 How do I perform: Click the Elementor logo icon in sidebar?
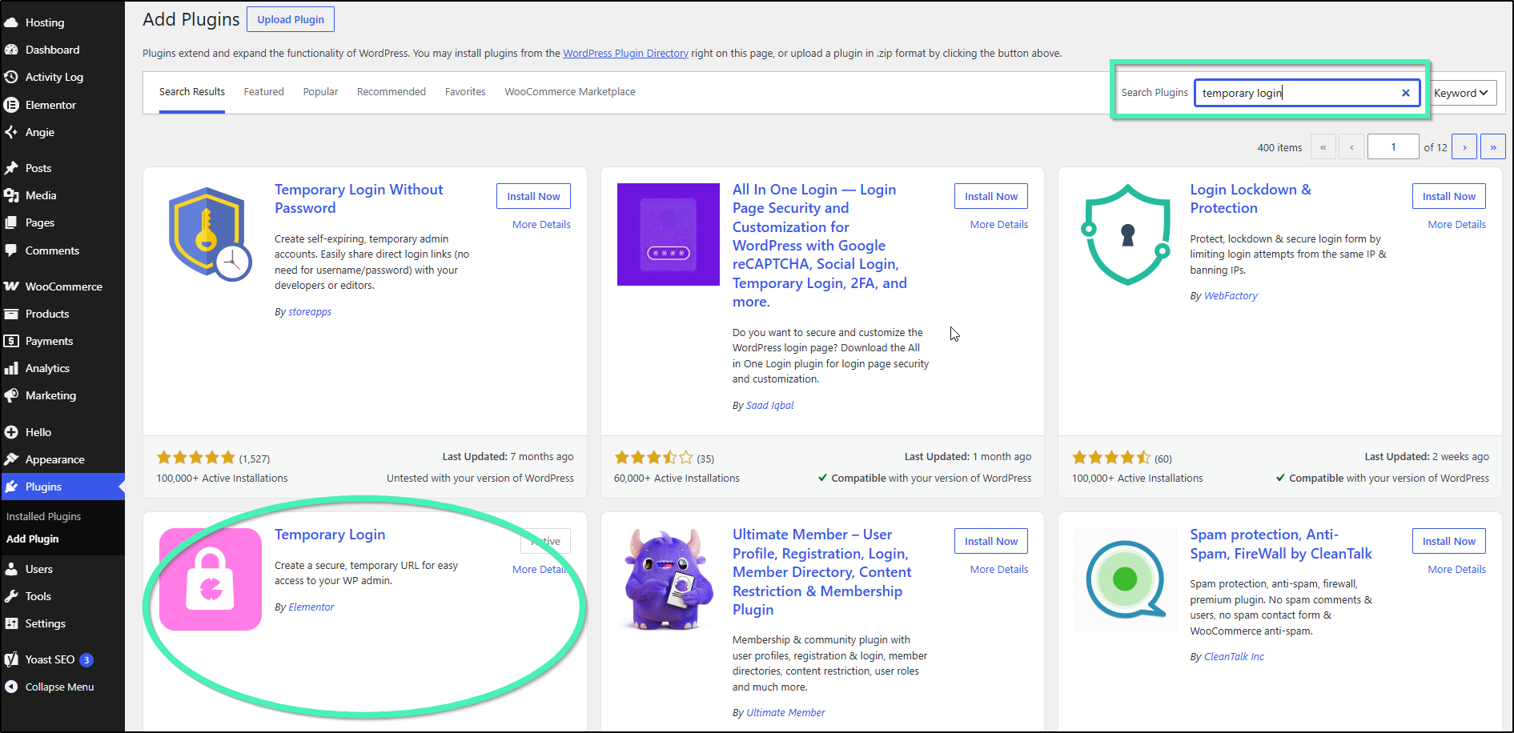point(11,105)
